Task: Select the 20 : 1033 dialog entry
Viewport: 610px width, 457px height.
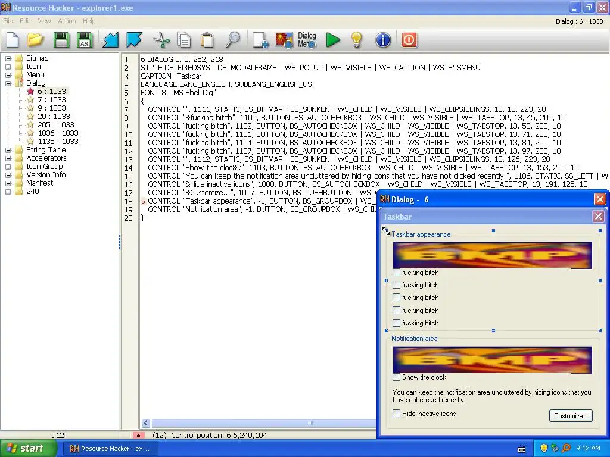Action: coord(54,117)
